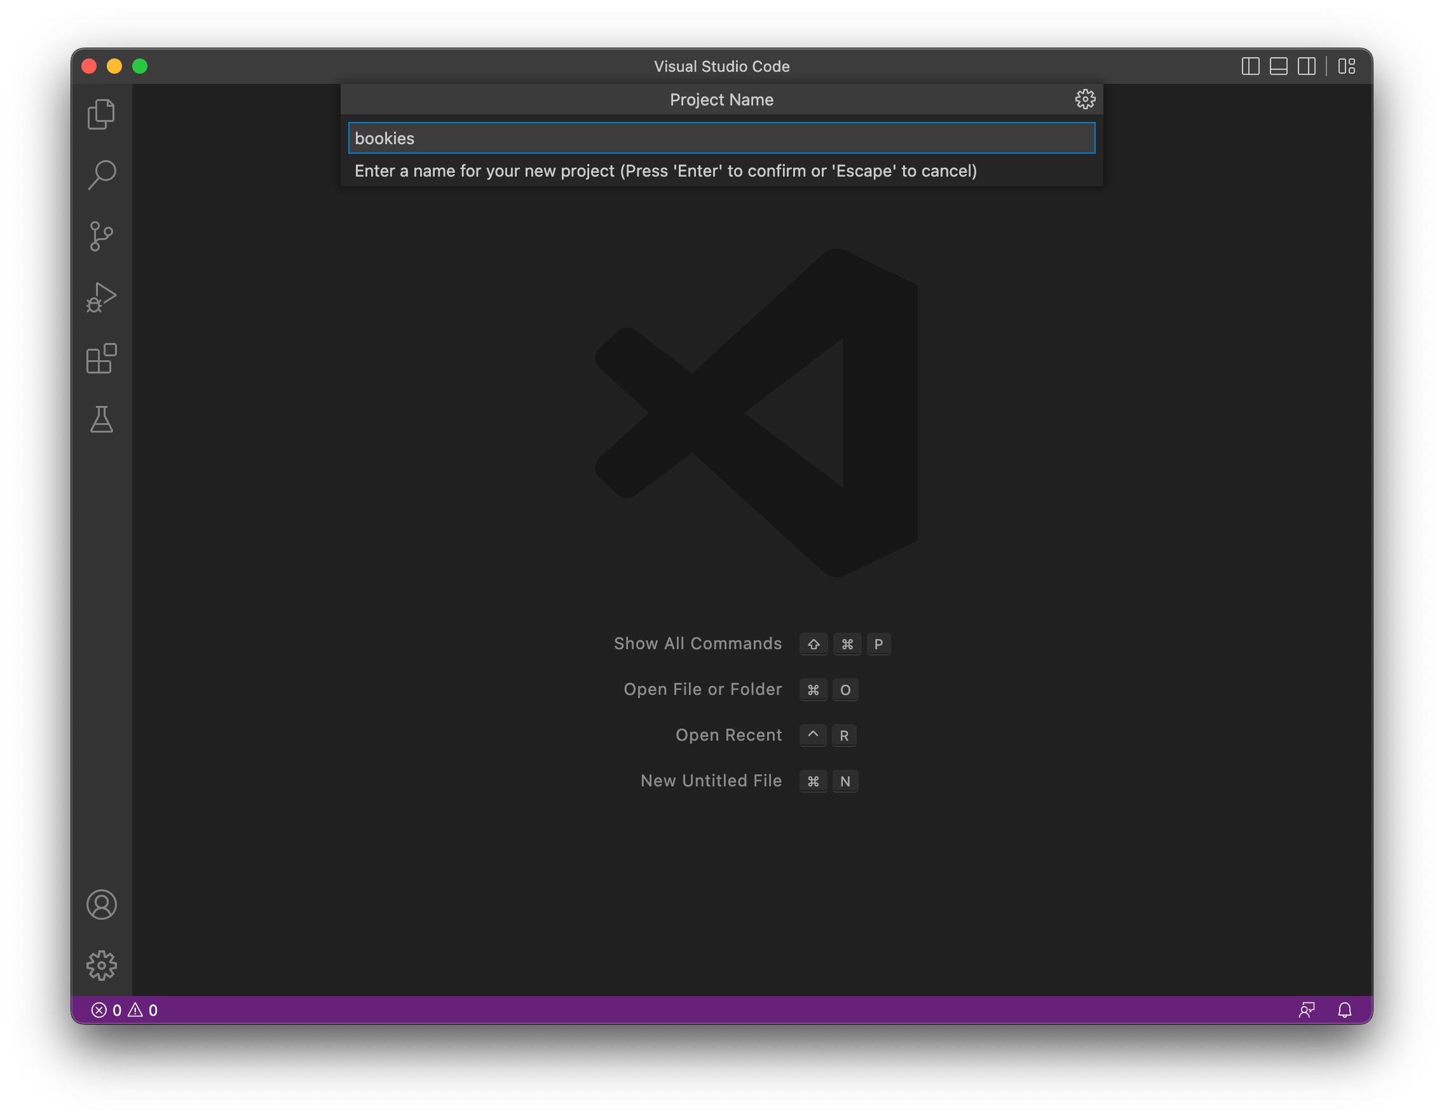Toggle secondary side bar layout icon
Screen dimensions: 1444x1118
tap(1307, 66)
